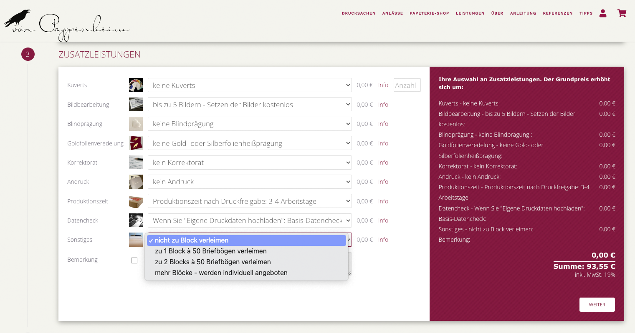Click the Korrektorat thumbnail icon

click(x=136, y=163)
